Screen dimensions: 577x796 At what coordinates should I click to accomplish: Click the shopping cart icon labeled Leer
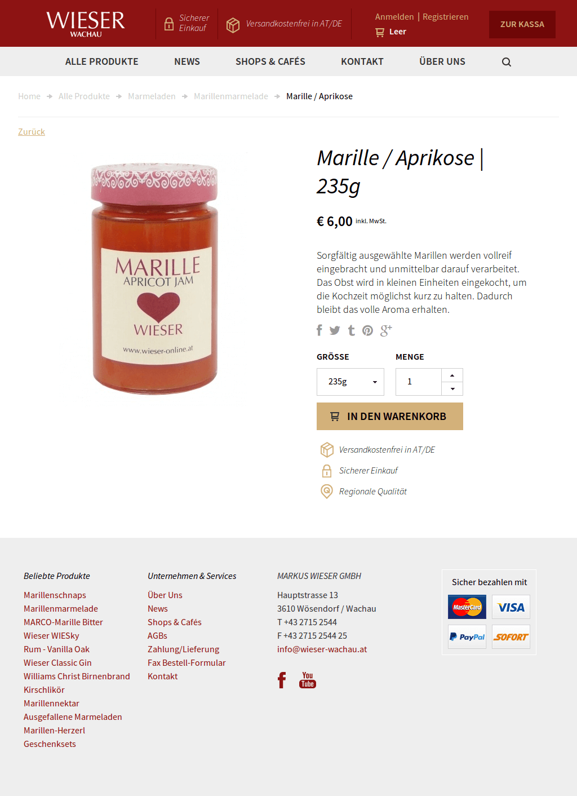pos(380,32)
